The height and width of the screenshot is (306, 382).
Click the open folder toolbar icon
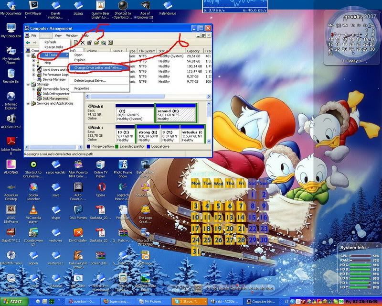96,43
